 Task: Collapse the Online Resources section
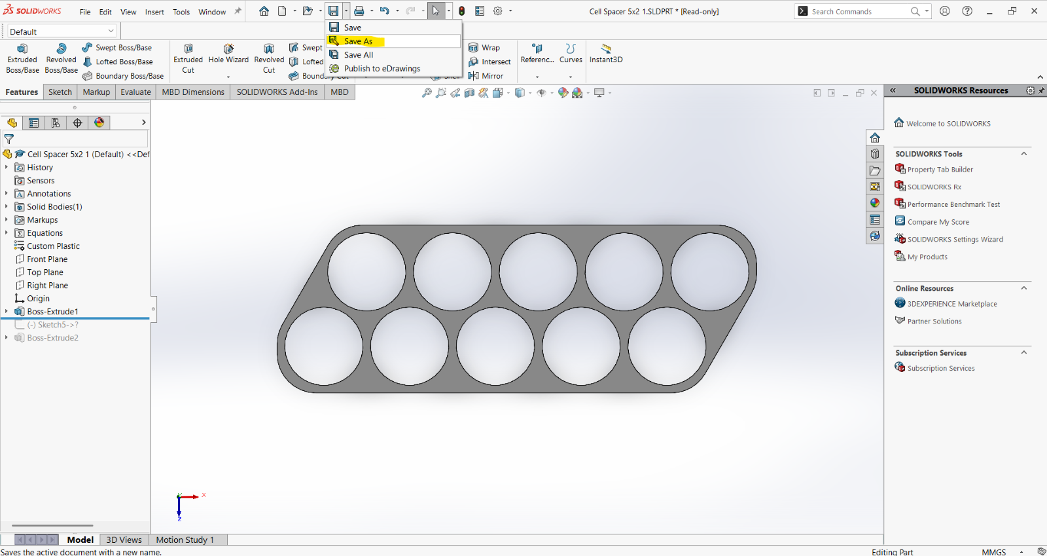click(1024, 288)
